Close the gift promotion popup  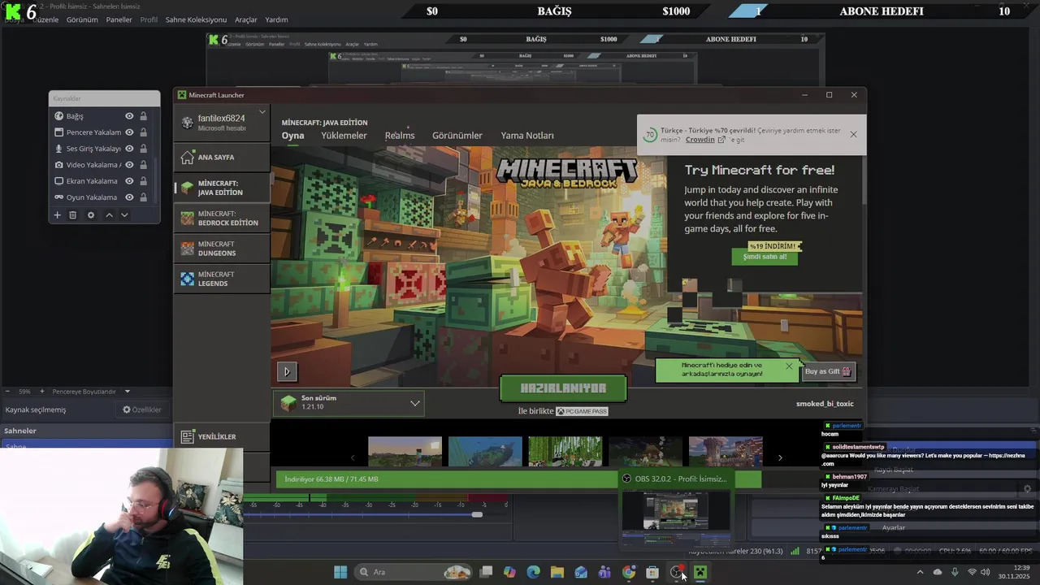pos(788,366)
